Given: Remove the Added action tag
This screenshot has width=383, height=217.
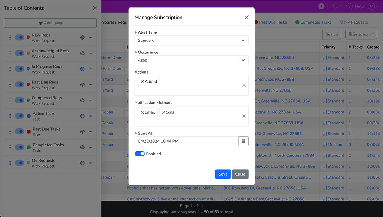Looking at the screenshot, I should [143, 82].
